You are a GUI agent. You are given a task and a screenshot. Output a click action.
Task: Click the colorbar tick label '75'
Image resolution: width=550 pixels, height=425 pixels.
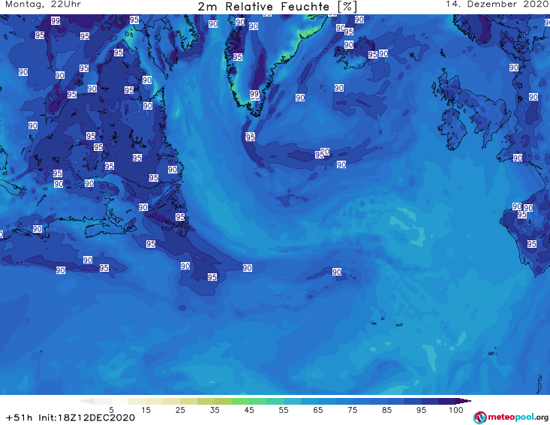353,410
